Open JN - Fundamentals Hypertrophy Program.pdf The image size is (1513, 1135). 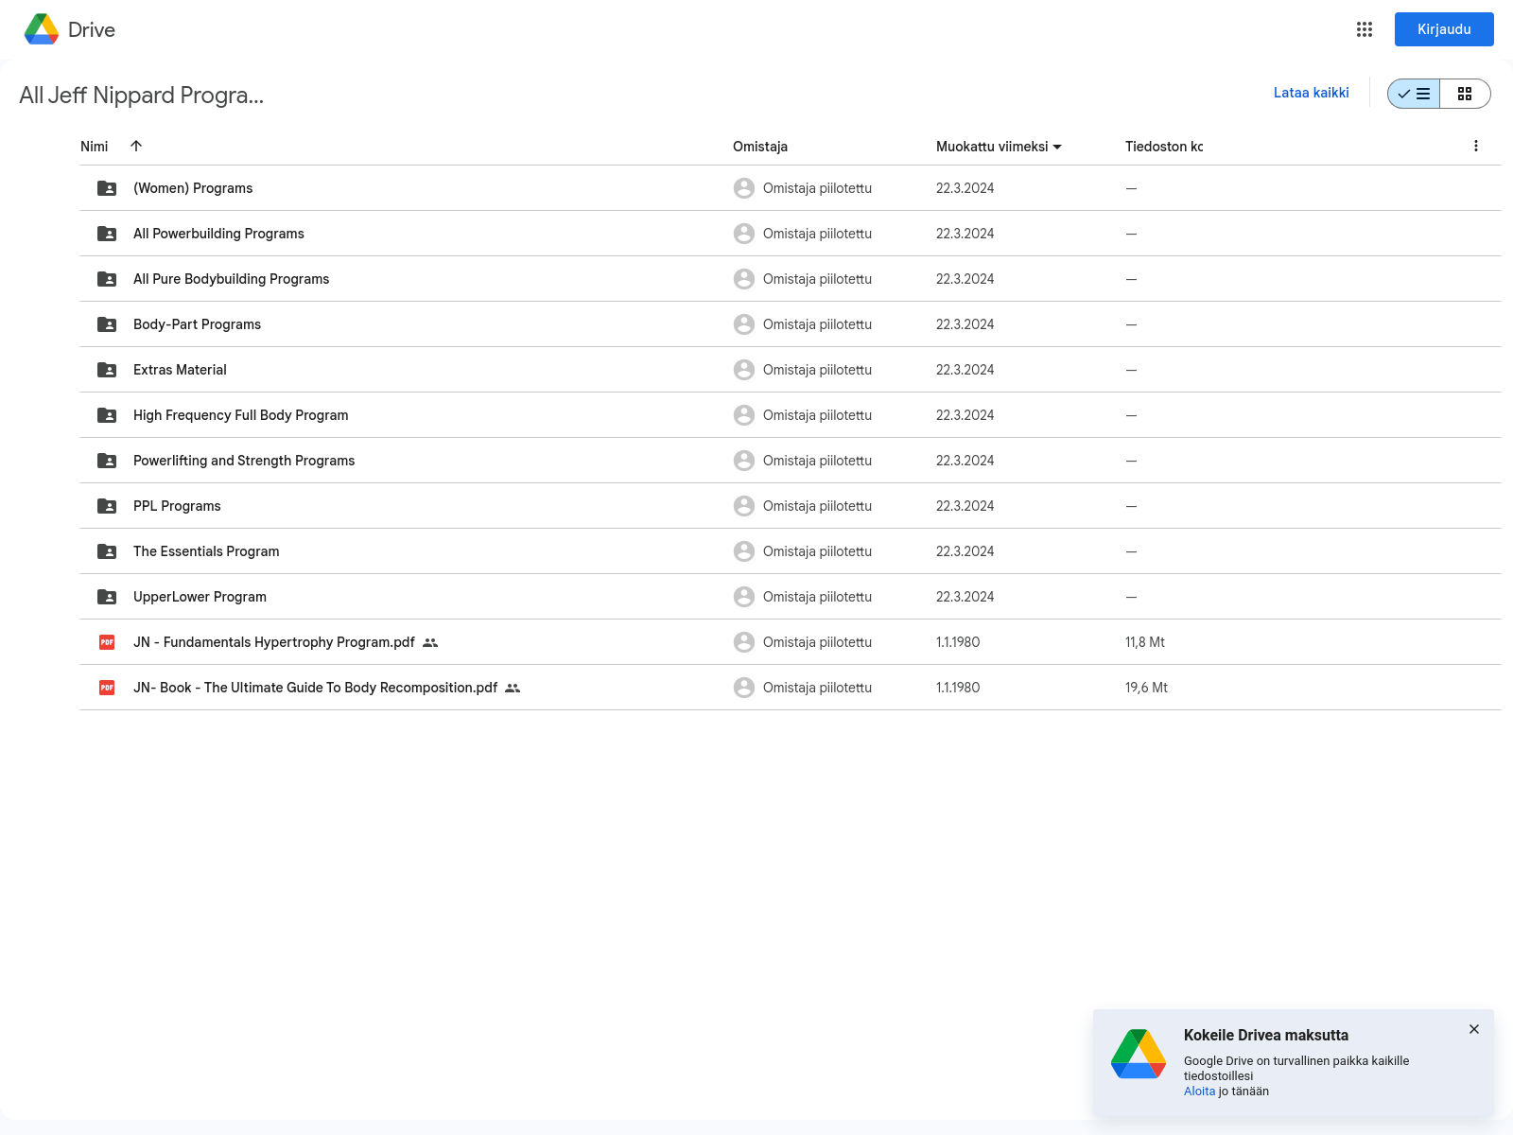click(274, 642)
